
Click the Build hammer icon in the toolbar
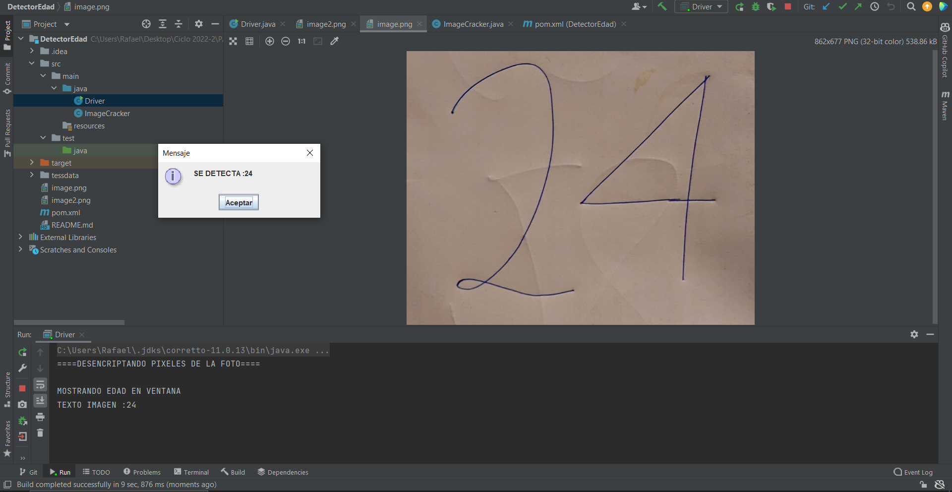coord(663,7)
